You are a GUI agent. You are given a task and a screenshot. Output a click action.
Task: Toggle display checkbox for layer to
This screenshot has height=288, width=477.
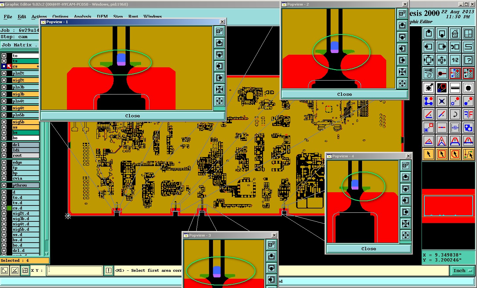(4, 56)
